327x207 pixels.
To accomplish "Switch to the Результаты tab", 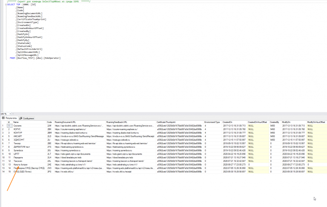I will (x=9, y=118).
